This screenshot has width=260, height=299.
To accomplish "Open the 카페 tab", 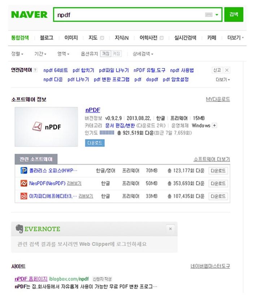I will [212, 38].
